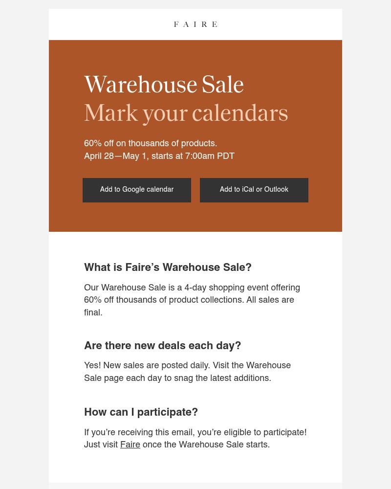Image resolution: width=391 pixels, height=489 pixels.
Task: Select the How can I participate heading
Action: tap(141, 412)
